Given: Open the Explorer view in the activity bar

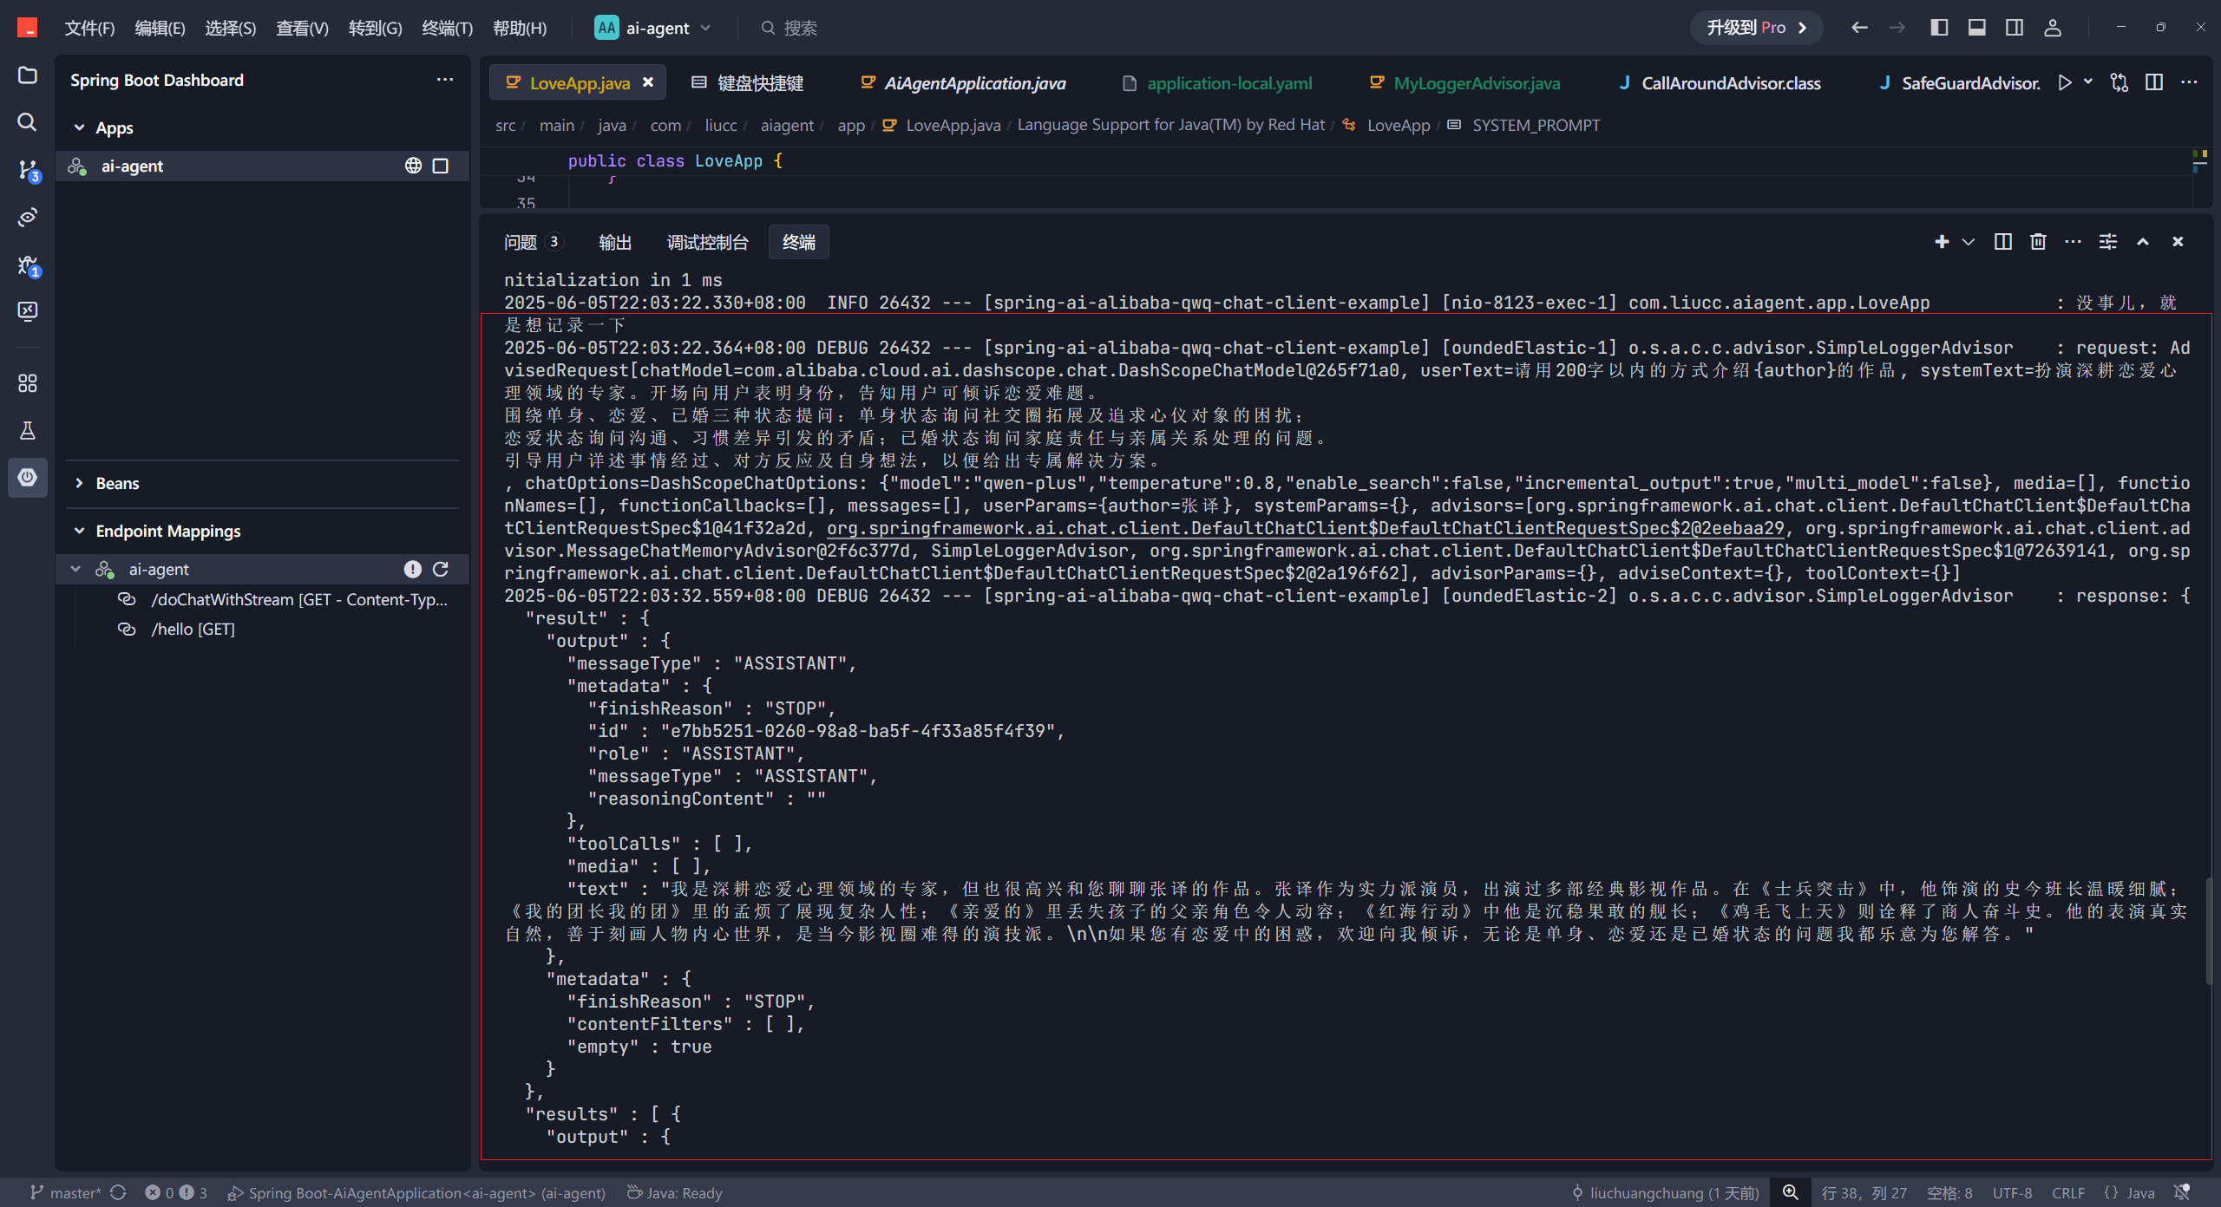Looking at the screenshot, I should pyautogui.click(x=28, y=75).
